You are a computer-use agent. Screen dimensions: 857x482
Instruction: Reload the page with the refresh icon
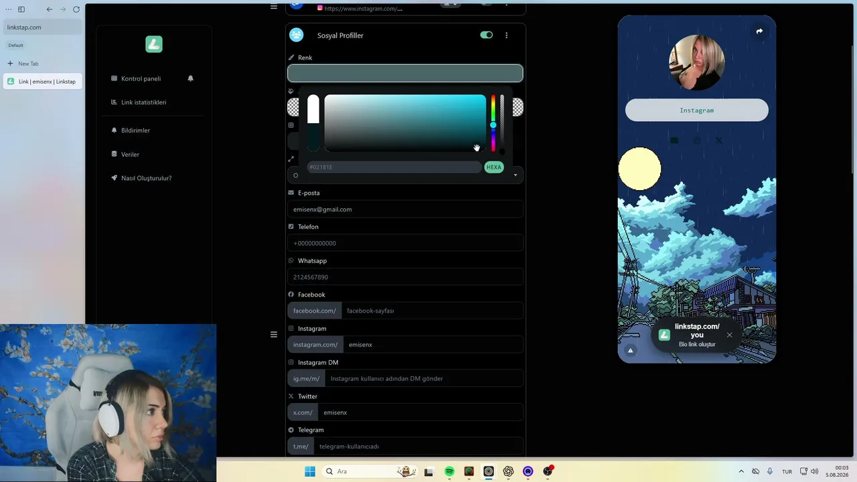coord(76,9)
